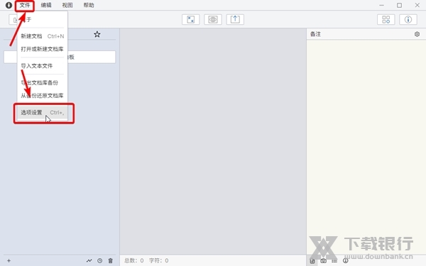Open the clock history icon

click(x=99, y=260)
